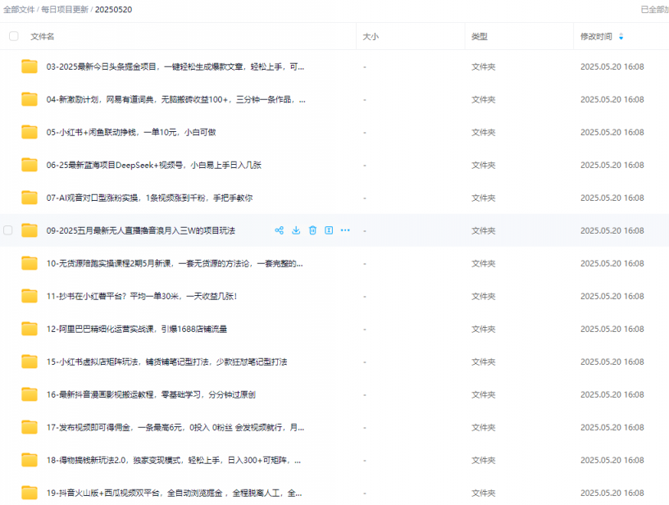Open more options ellipsis on folder 09
Image resolution: width=669 pixels, height=505 pixels.
pyautogui.click(x=345, y=230)
